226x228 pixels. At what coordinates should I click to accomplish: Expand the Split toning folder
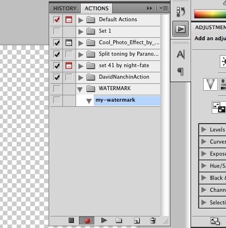pos(81,55)
